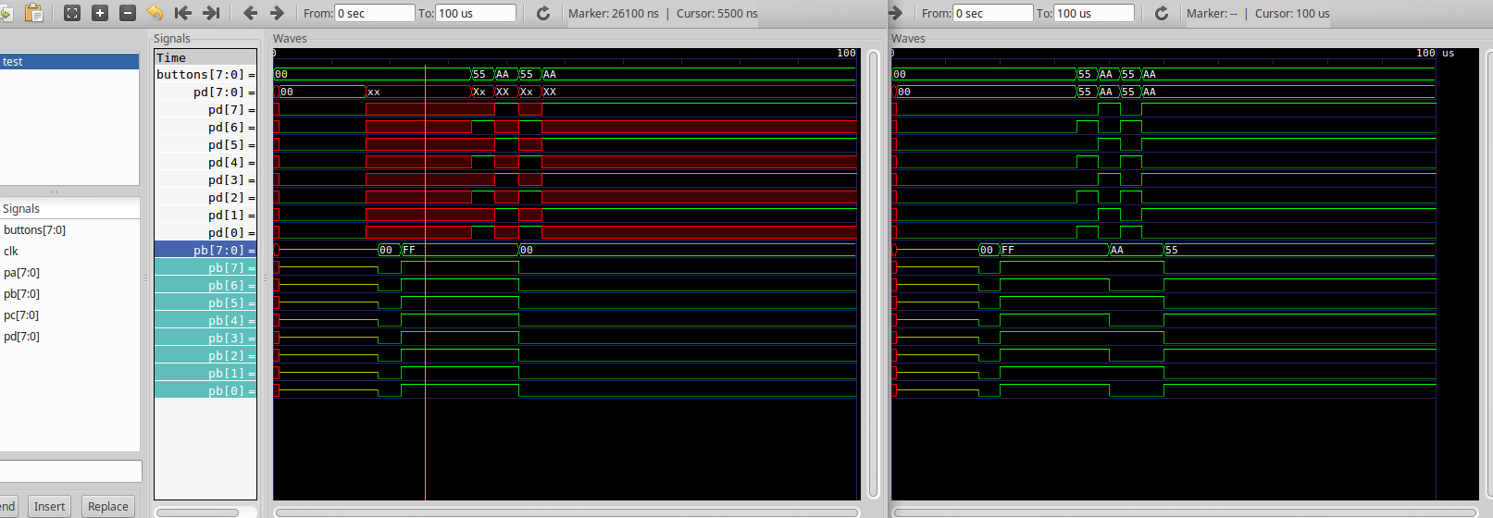Undo the last zoom with the orange arrow
The image size is (1493, 518).
(x=155, y=13)
